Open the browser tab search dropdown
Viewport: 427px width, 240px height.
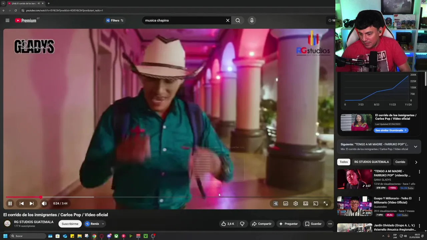[x=3, y=3]
